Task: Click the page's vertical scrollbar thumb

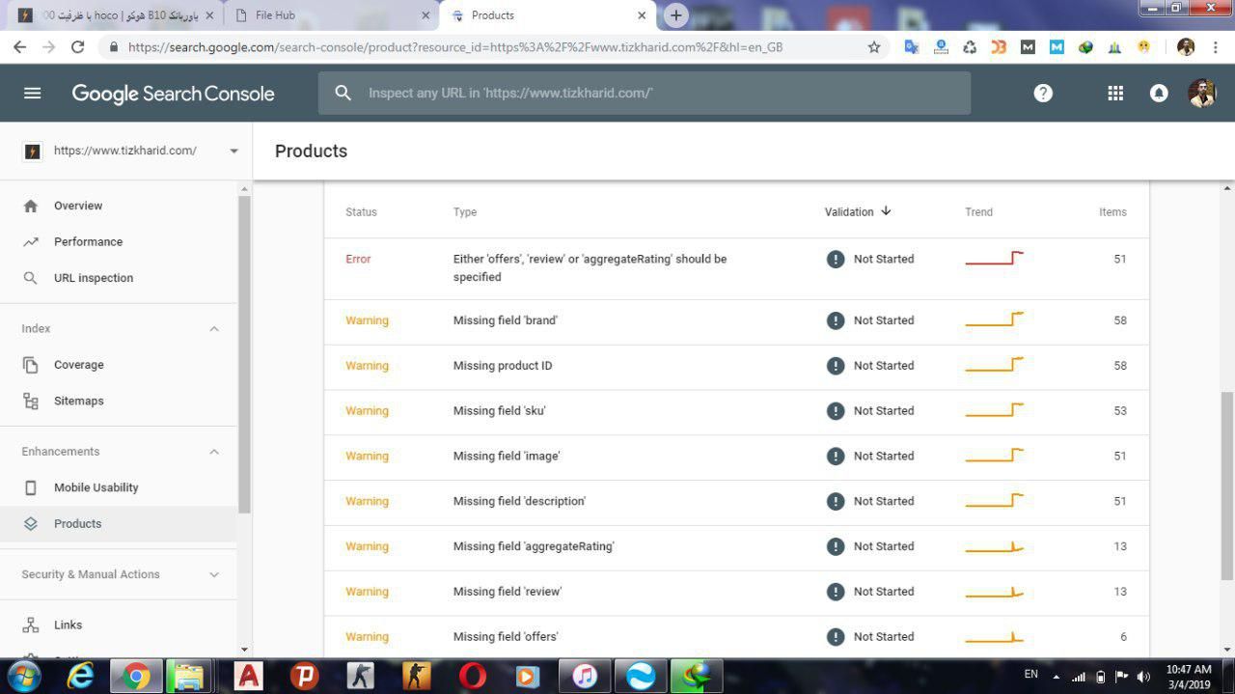Action: [x=1227, y=473]
